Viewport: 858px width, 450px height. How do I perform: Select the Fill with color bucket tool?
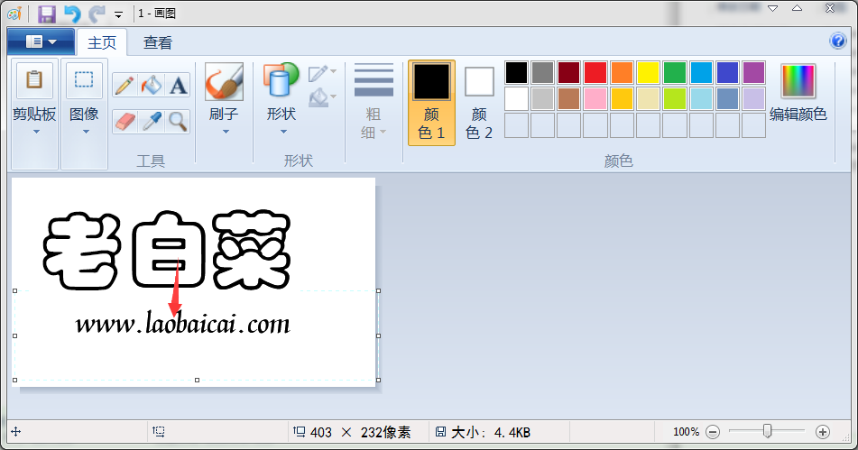tap(151, 86)
